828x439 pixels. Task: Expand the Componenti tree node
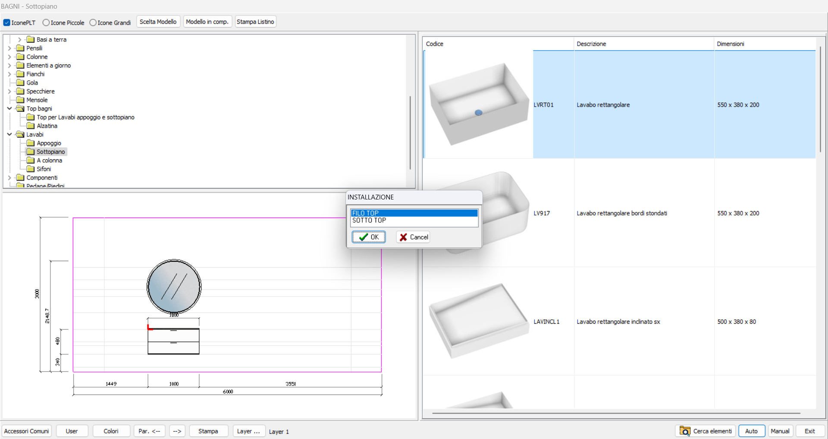pyautogui.click(x=9, y=177)
